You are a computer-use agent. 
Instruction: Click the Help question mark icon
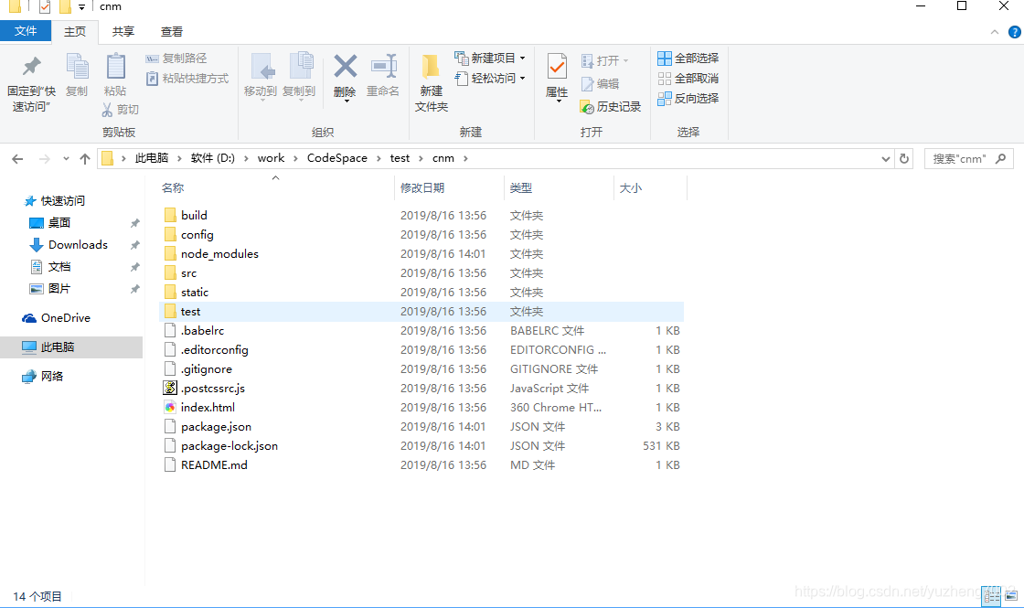coord(1014,31)
